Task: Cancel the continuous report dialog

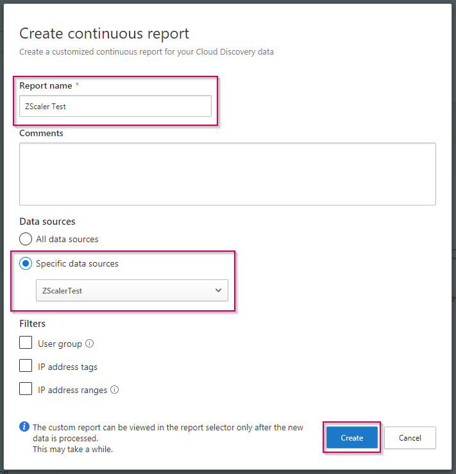Action: pos(410,437)
